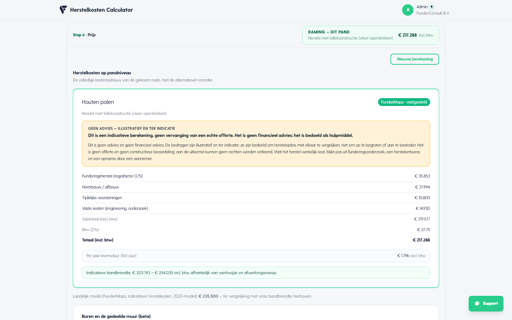Click the Per jaar levensduur (100 jaar) label
Image resolution: width=512 pixels, height=320 pixels.
[111, 256]
